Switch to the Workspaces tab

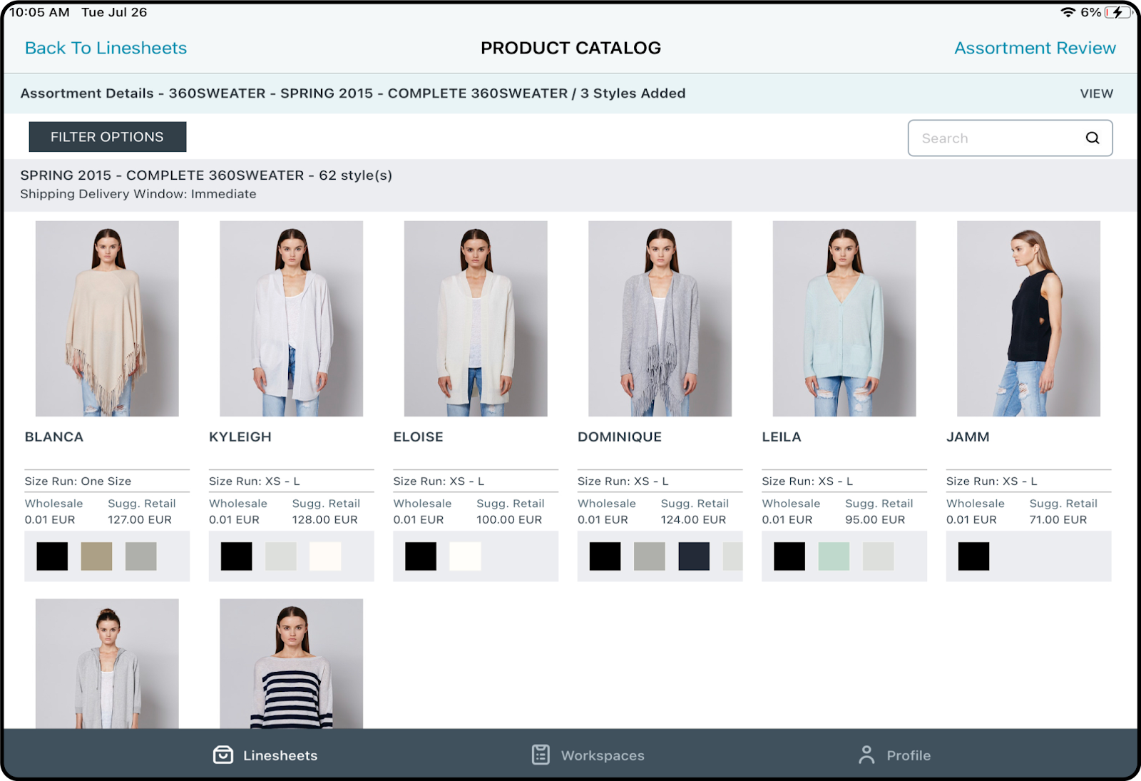(x=586, y=755)
